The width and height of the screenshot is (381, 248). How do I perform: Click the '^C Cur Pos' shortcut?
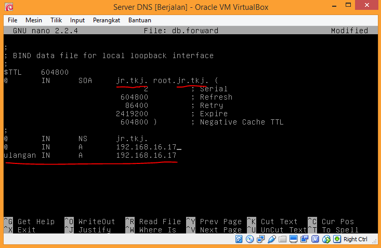click(x=331, y=222)
